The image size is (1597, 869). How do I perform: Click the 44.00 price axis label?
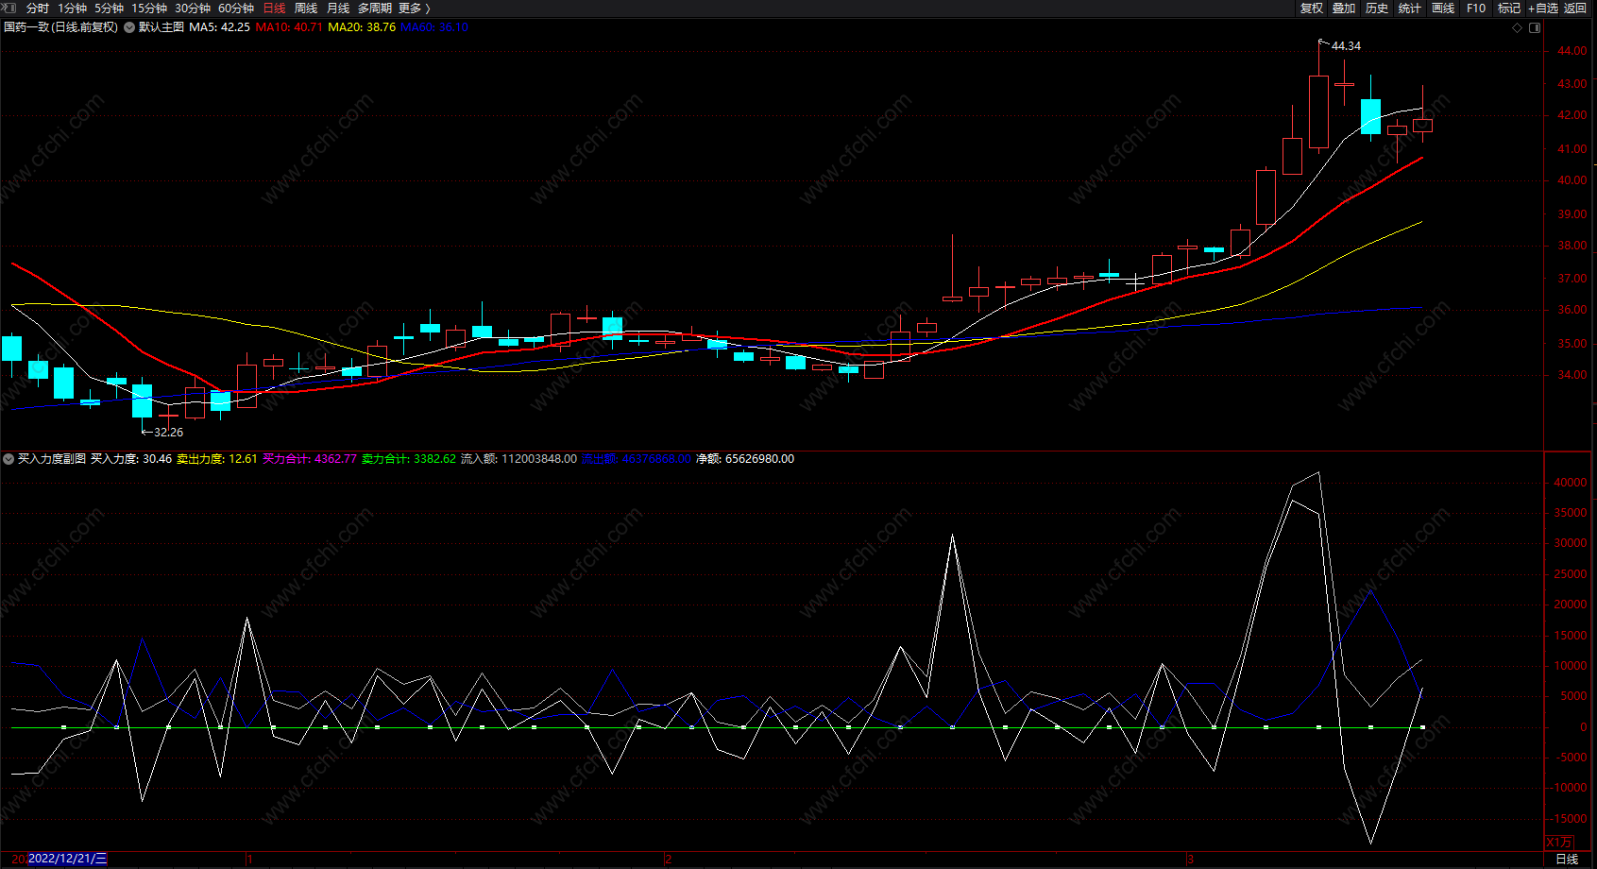tap(1572, 51)
